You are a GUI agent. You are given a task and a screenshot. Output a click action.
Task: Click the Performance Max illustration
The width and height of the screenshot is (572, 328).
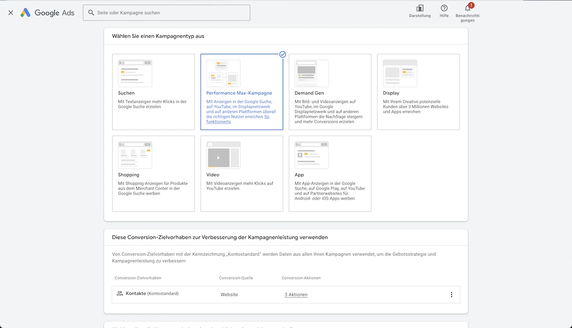[223, 73]
